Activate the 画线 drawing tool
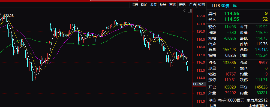 pyautogui.click(x=173, y=5)
